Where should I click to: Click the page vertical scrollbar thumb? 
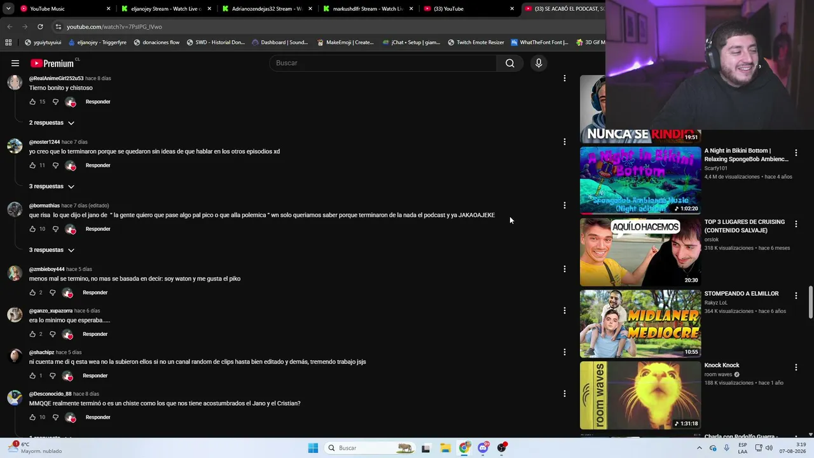pos(810,302)
